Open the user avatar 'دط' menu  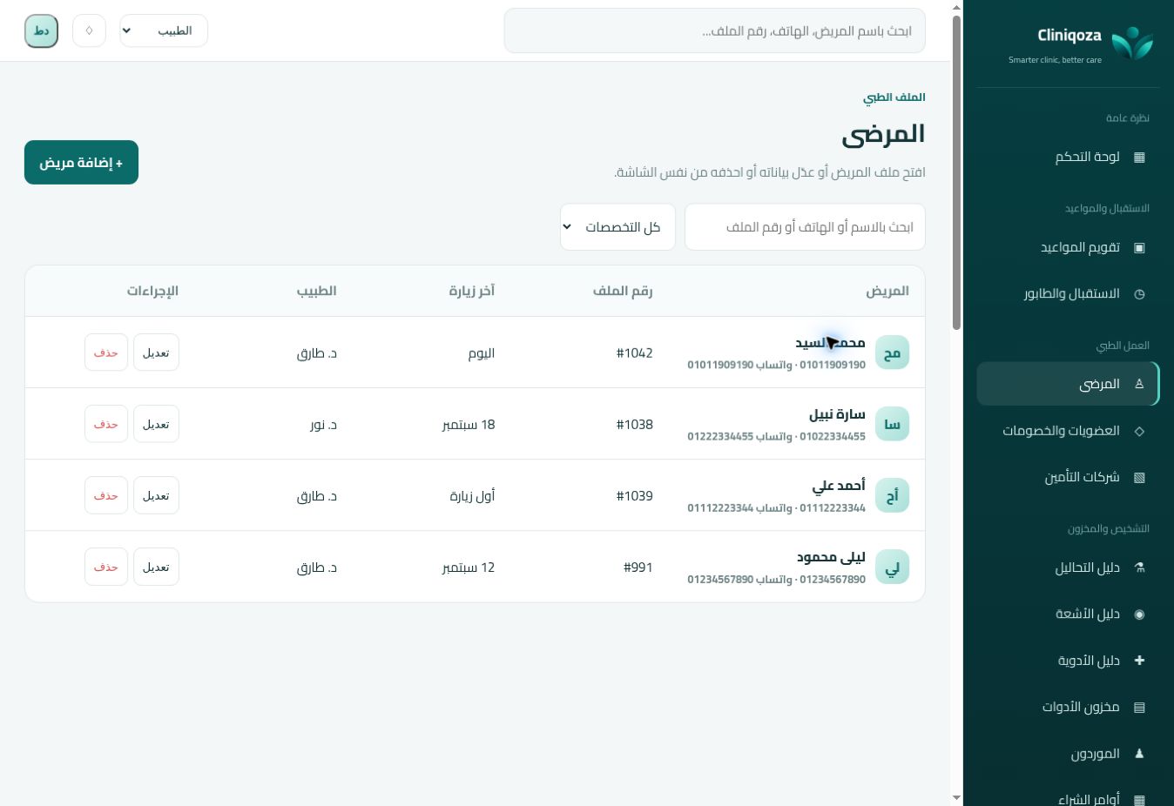[41, 31]
